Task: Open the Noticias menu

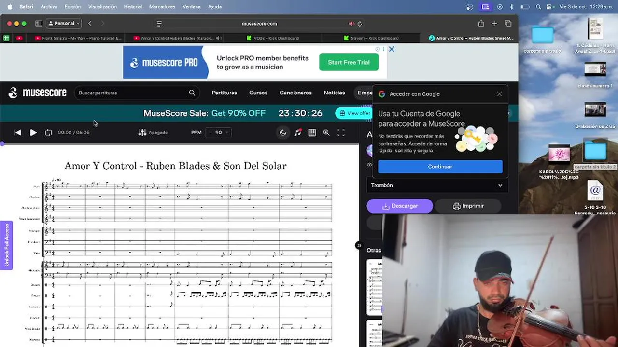Action: coord(335,93)
